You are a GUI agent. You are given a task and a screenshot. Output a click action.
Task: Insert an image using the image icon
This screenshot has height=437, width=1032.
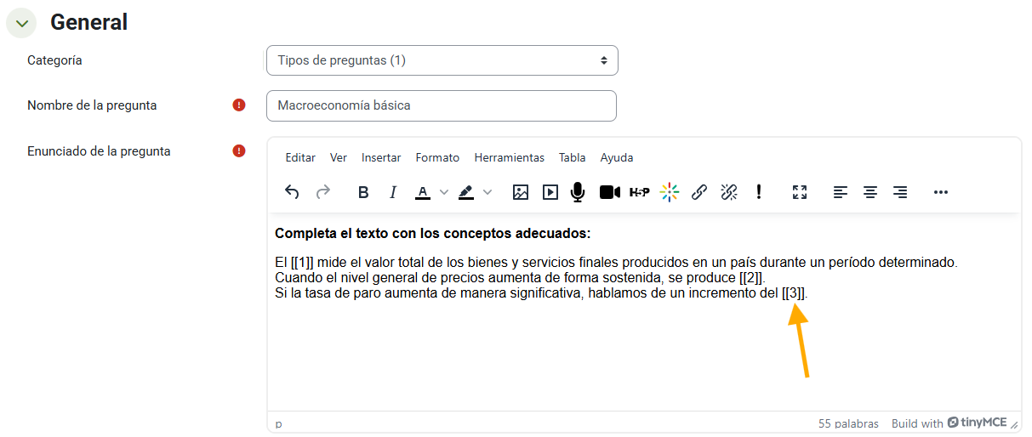click(x=521, y=192)
